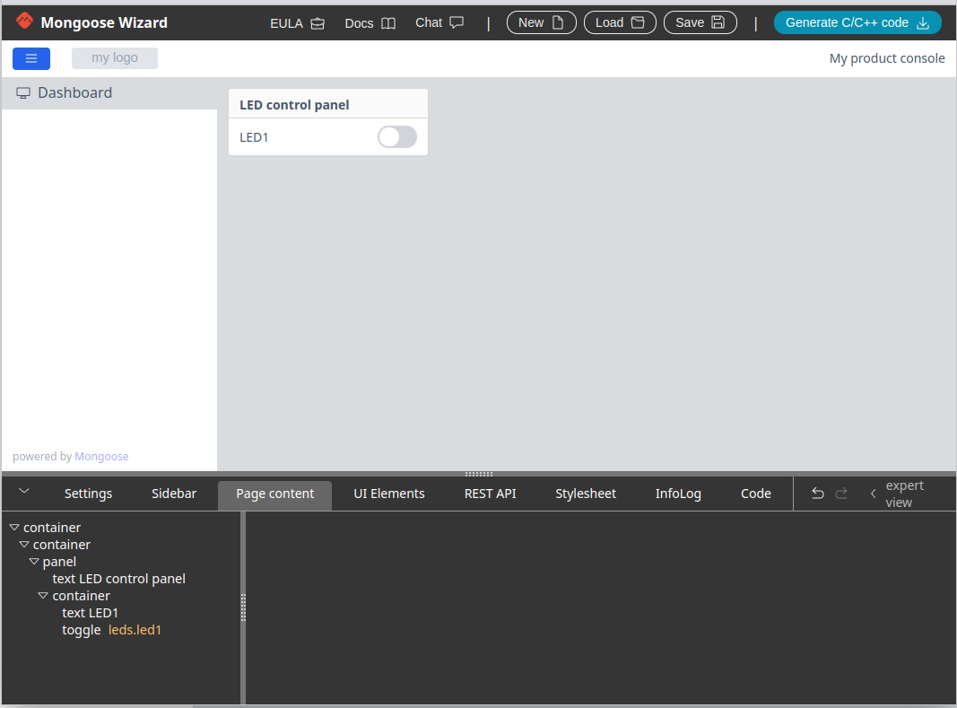Switch to the UI Elements tab
Image resolution: width=957 pixels, height=708 pixels.
[389, 494]
